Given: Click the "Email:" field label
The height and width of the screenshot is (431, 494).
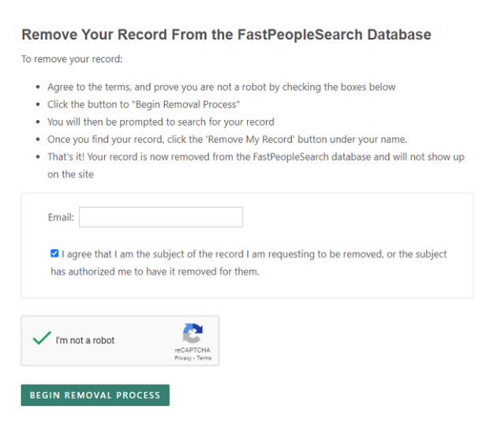Looking at the screenshot, I should click(61, 217).
